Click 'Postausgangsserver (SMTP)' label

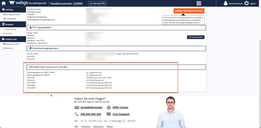(38, 75)
